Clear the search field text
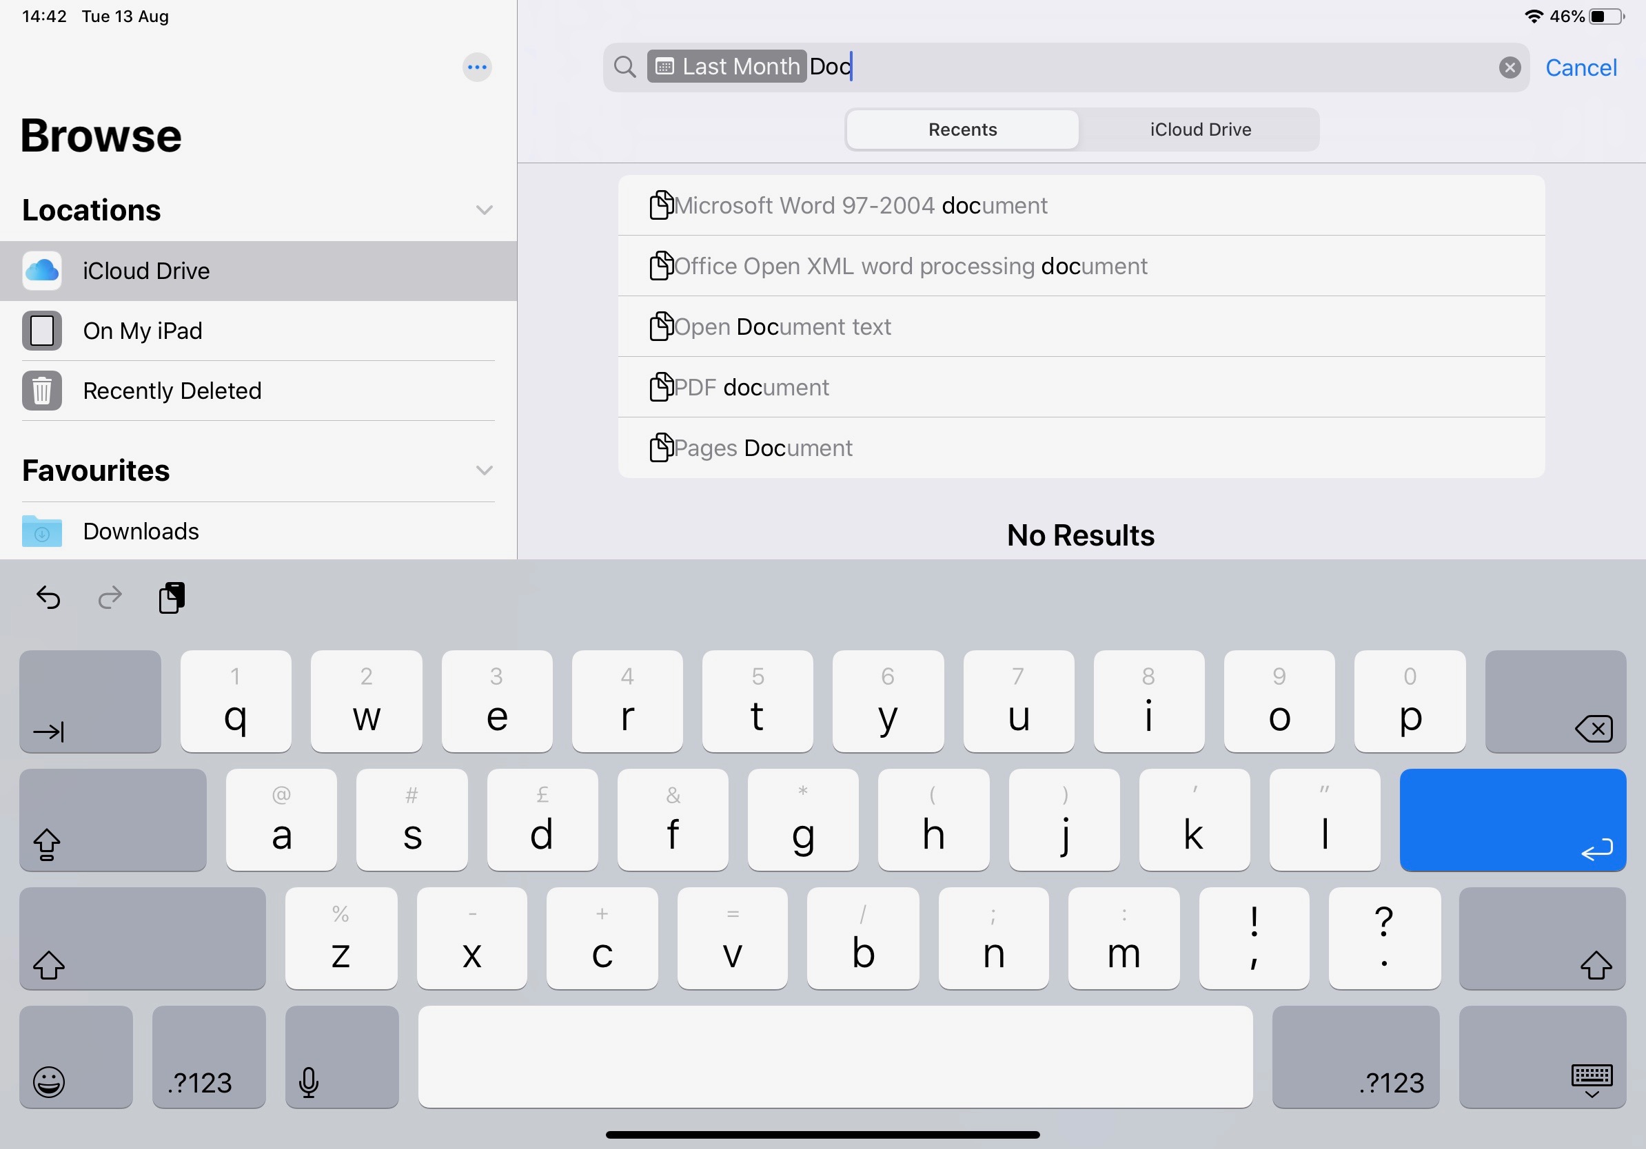Image resolution: width=1646 pixels, height=1149 pixels. [x=1509, y=68]
